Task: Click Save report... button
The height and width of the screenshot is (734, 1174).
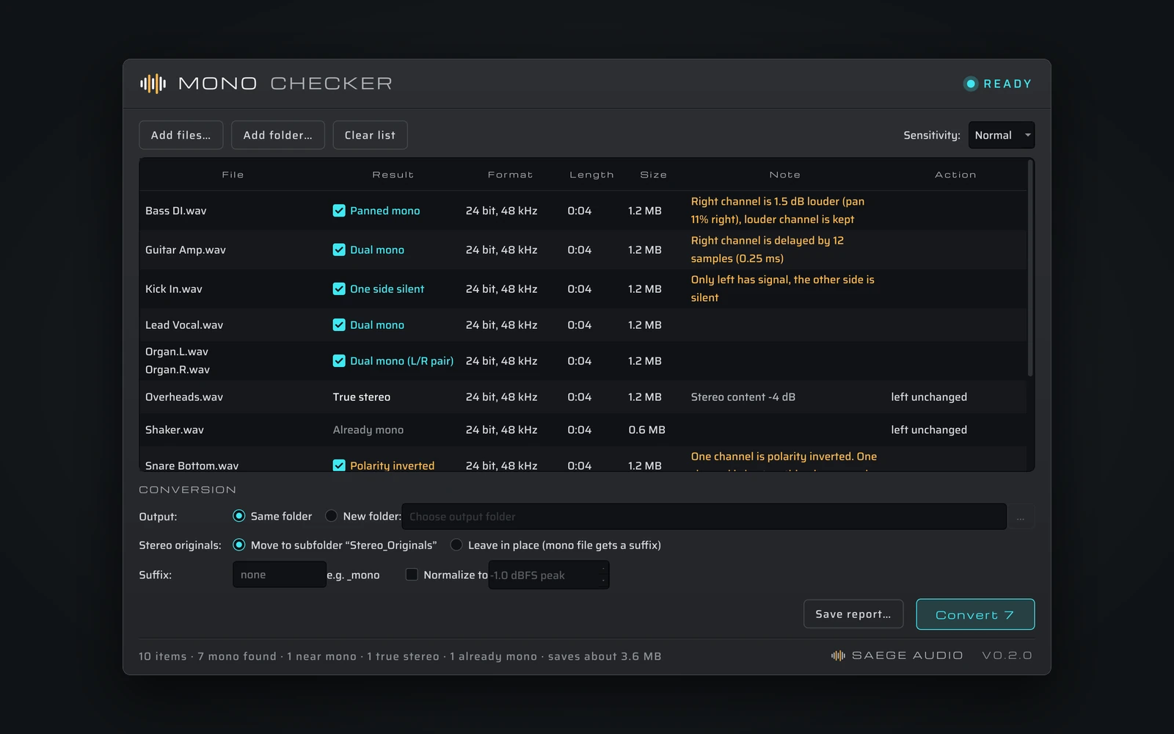Action: pyautogui.click(x=853, y=614)
